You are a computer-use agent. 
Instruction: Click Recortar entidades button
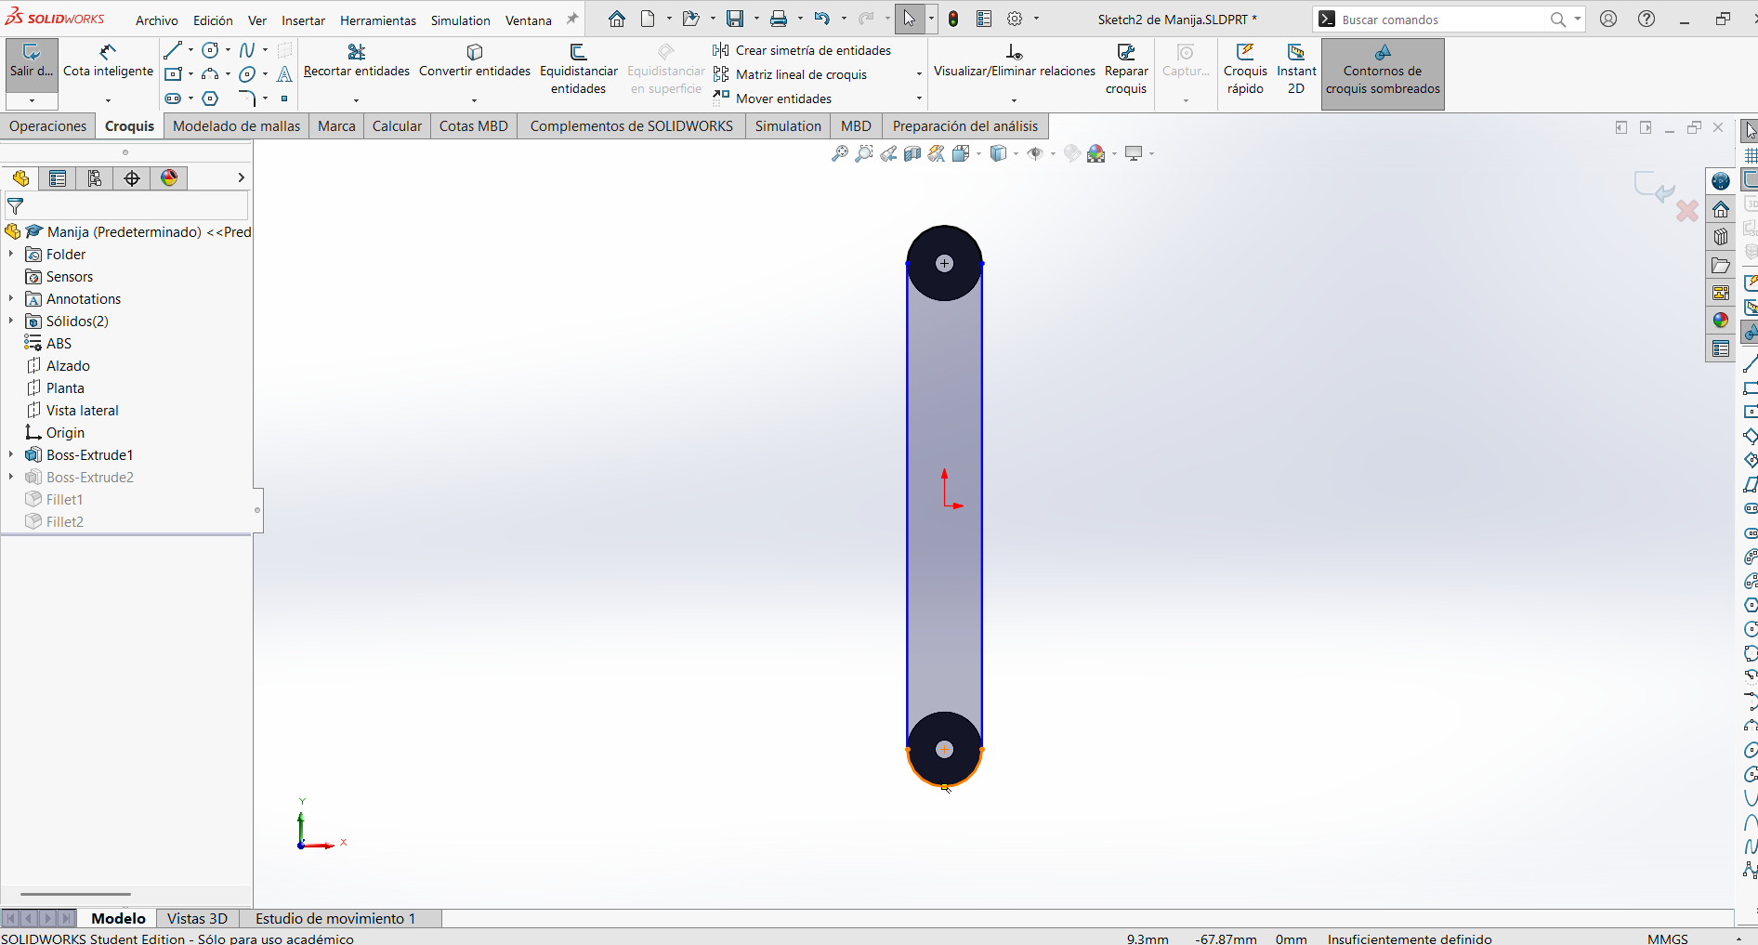point(357,61)
